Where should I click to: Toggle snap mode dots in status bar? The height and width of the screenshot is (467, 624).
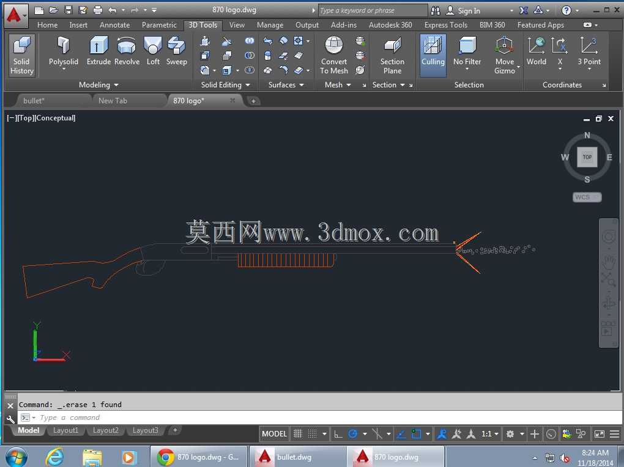313,434
